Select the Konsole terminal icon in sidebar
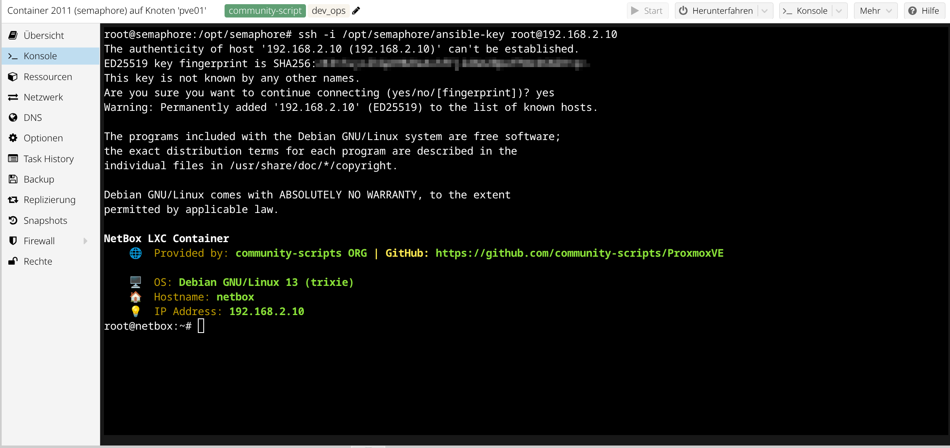Image resolution: width=950 pixels, height=448 pixels. 13,56
